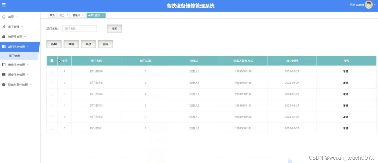Click the 欢迎 admin greeting text

coord(357,5)
